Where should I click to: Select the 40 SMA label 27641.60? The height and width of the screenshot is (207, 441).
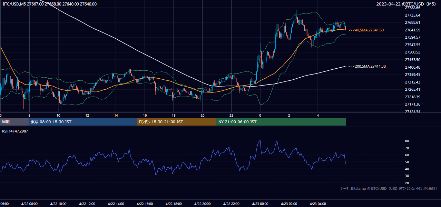tap(366, 30)
